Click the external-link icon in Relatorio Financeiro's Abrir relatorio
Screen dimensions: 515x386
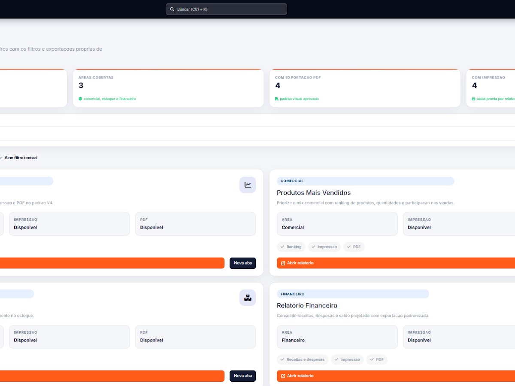click(x=283, y=376)
